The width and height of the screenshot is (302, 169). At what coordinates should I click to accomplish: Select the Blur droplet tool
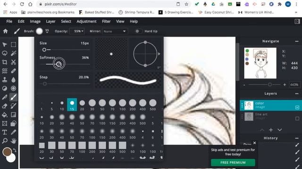click(x=13, y=80)
